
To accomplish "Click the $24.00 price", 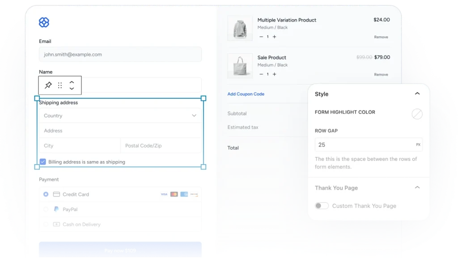I will click(382, 20).
